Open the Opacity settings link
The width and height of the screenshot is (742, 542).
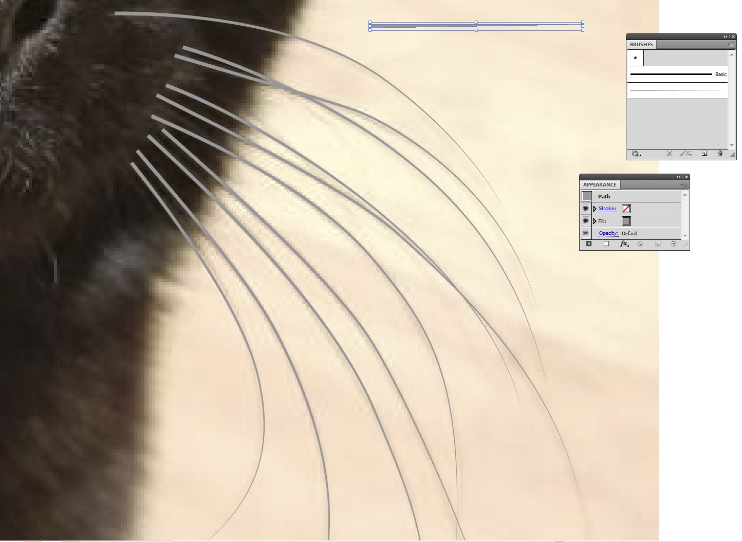[608, 233]
